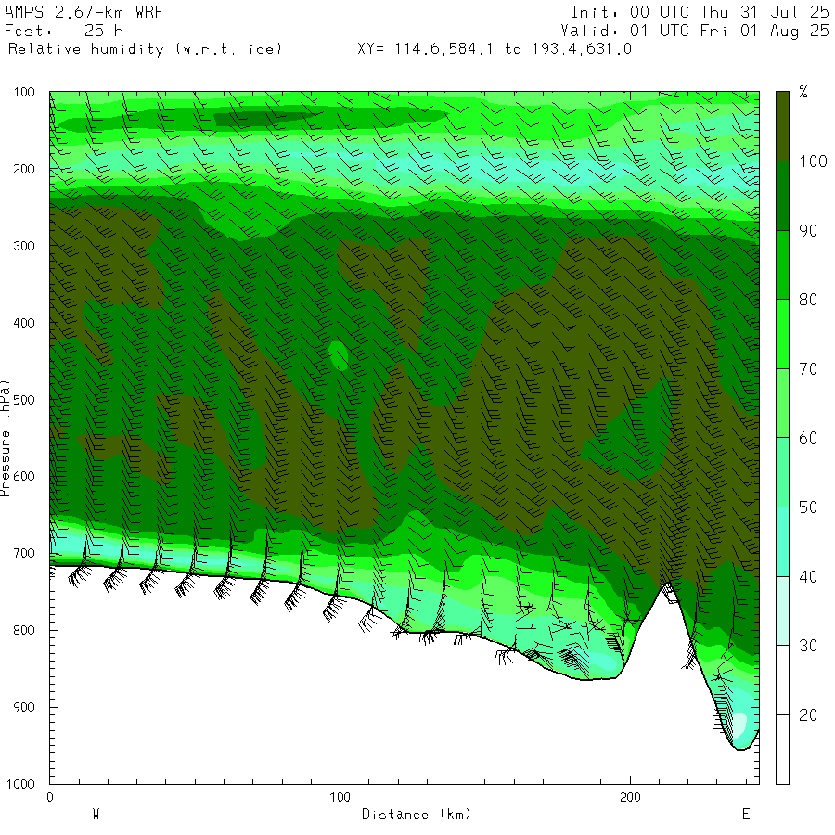Click the 0 km distance axis label

(50, 798)
